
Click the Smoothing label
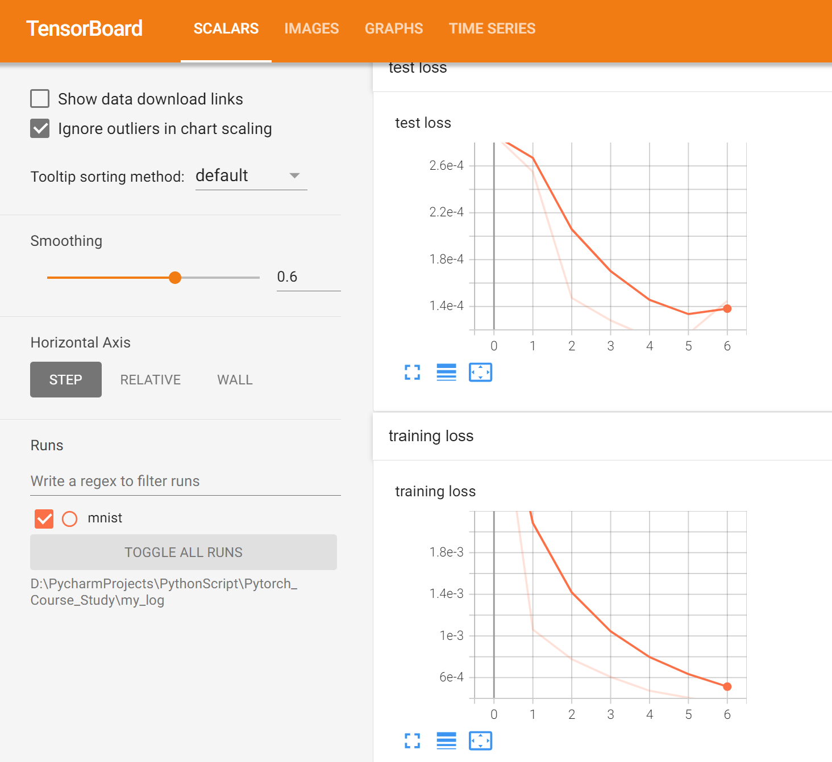pyautogui.click(x=66, y=241)
